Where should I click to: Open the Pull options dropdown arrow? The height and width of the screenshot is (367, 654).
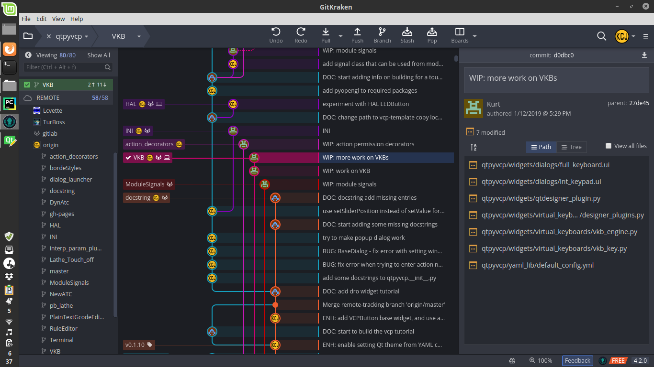[340, 36]
